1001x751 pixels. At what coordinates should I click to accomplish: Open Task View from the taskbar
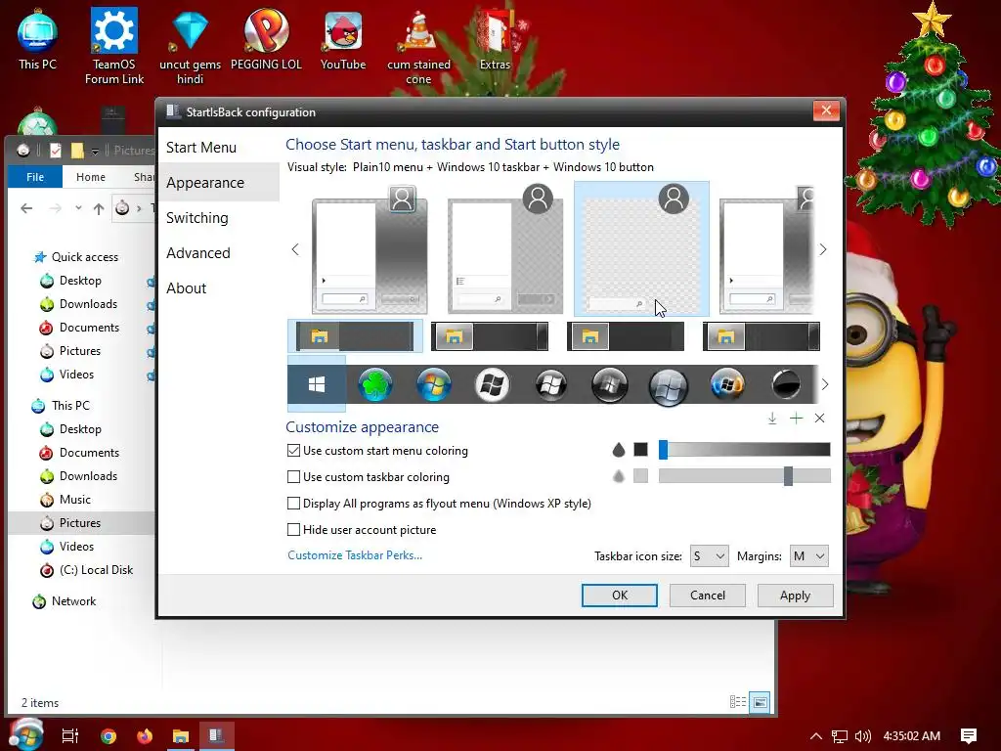tap(70, 735)
